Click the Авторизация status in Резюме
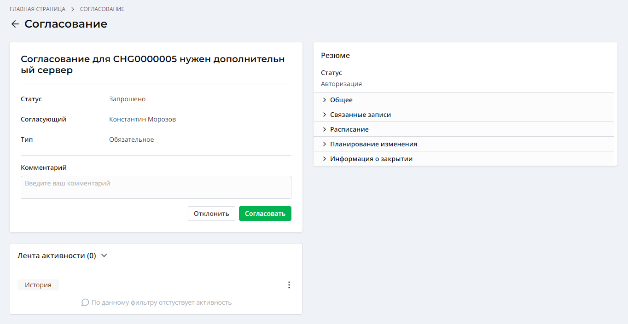Image resolution: width=628 pixels, height=324 pixels. point(341,84)
